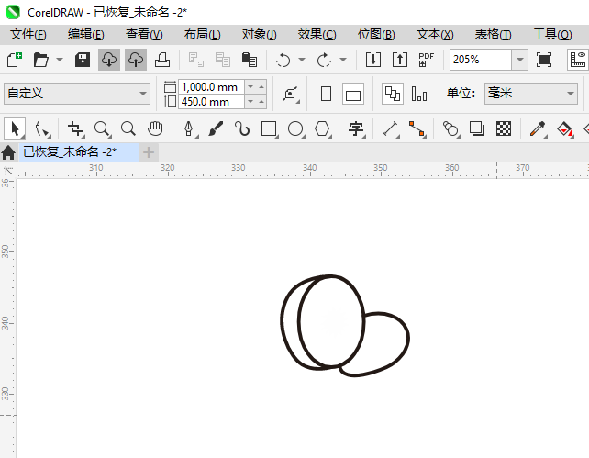589x458 pixels.
Task: Toggle landscape page orientation
Action: pos(353,94)
